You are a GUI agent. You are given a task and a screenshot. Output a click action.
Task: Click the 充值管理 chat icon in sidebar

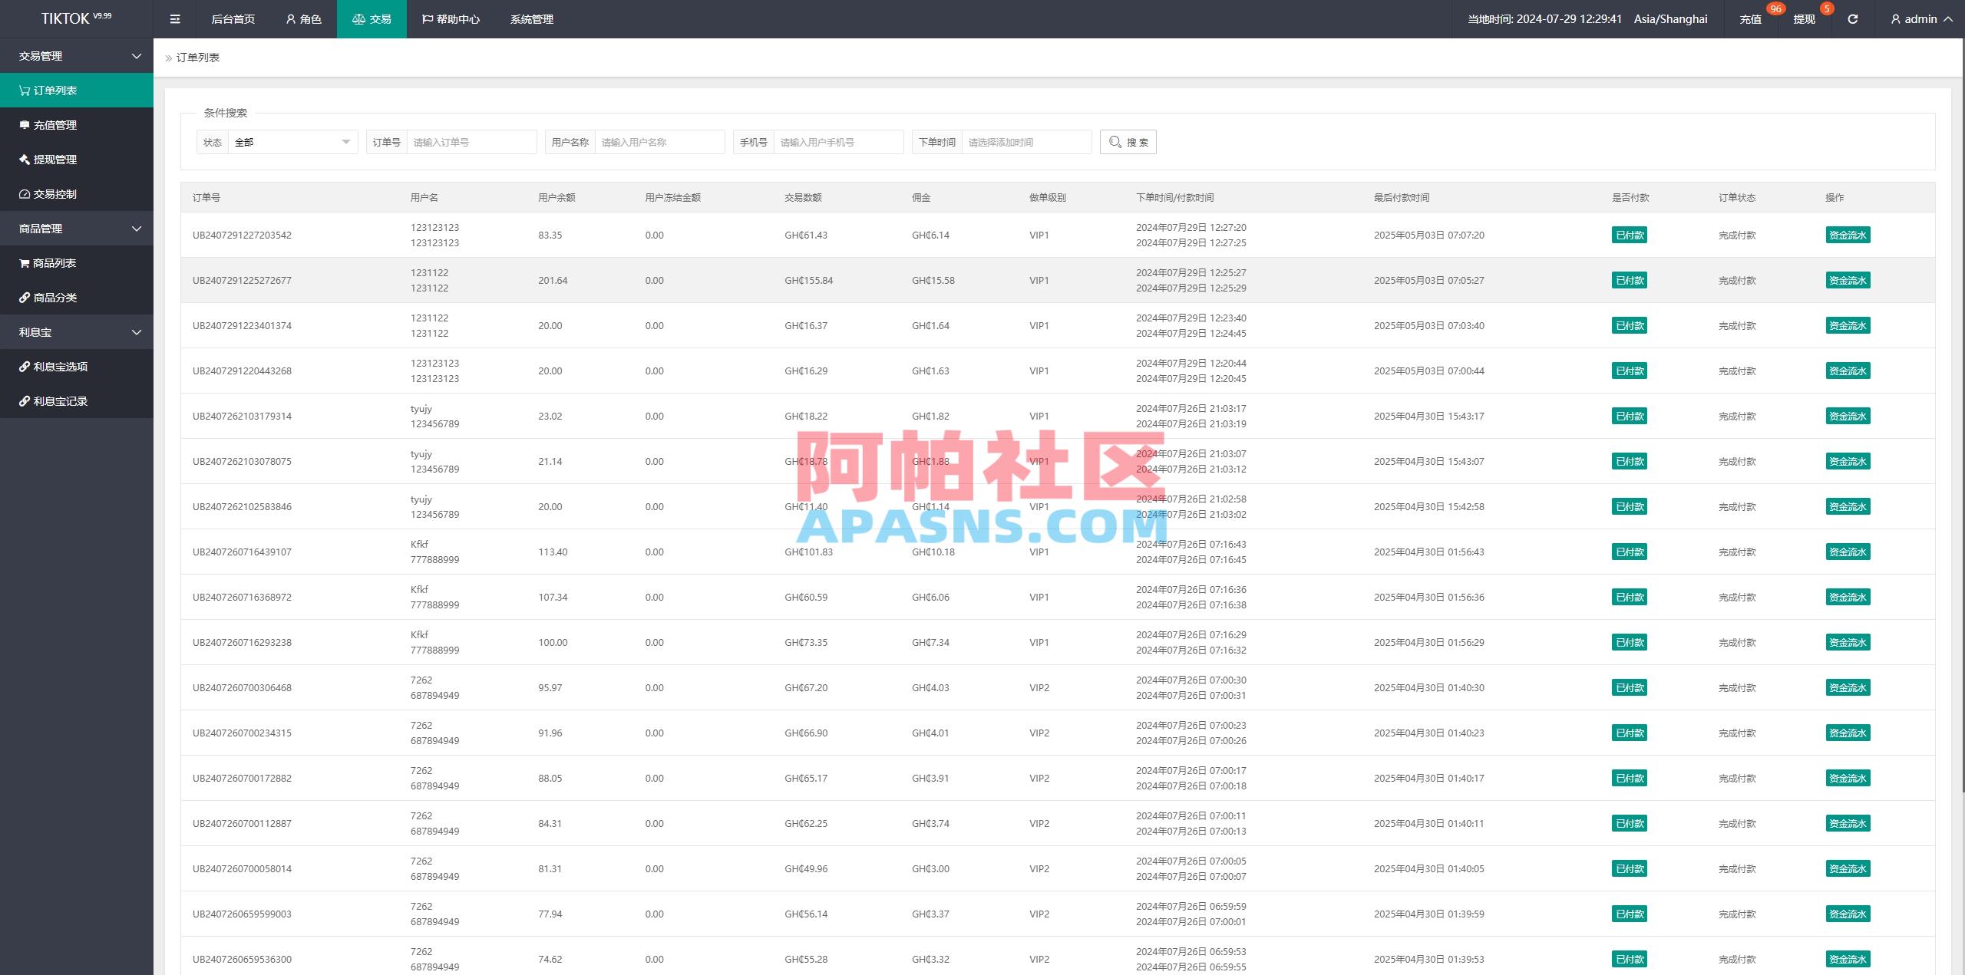pyautogui.click(x=23, y=124)
